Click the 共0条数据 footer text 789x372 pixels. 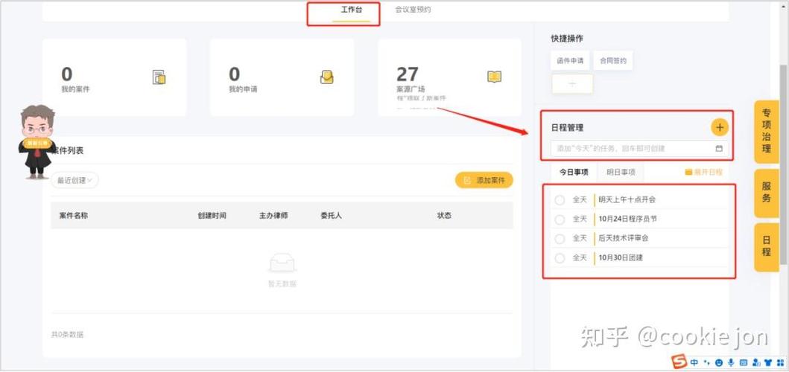click(68, 335)
